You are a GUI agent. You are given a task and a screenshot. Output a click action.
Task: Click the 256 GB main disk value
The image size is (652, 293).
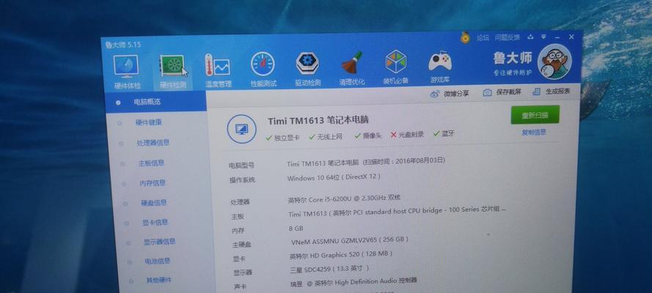[349, 240]
